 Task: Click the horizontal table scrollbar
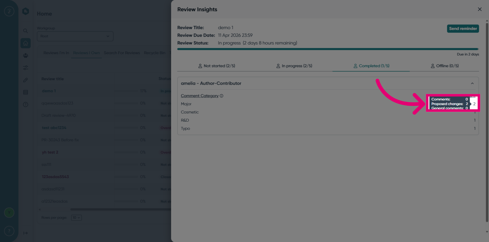pyautogui.click(x=120, y=209)
